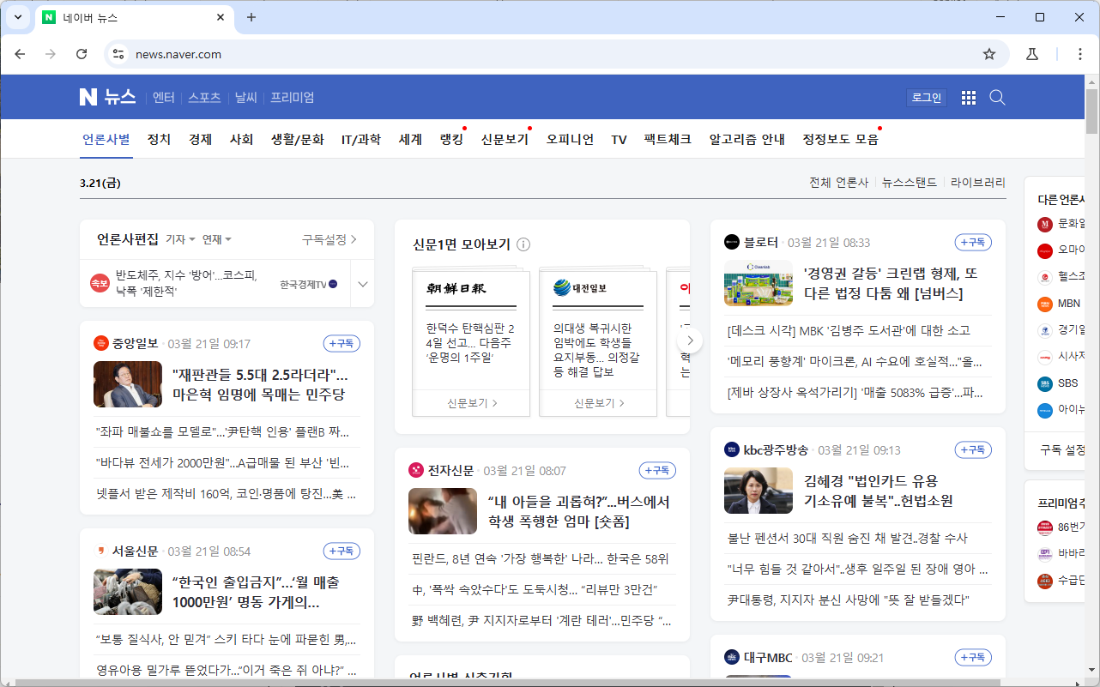Open headline '불난 펜션서 30대 직원 숨진 채 발견'
This screenshot has width=1100, height=687.
pyautogui.click(x=847, y=539)
